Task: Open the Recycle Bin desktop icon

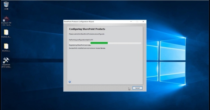Action: click(6, 5)
